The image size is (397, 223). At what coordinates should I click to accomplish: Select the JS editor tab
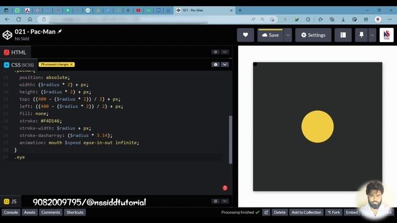(11, 201)
